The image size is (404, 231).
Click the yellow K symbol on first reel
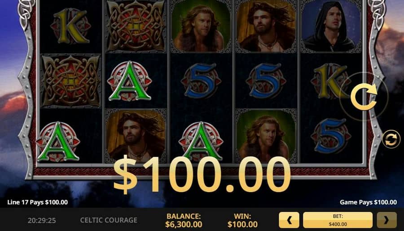click(70, 26)
